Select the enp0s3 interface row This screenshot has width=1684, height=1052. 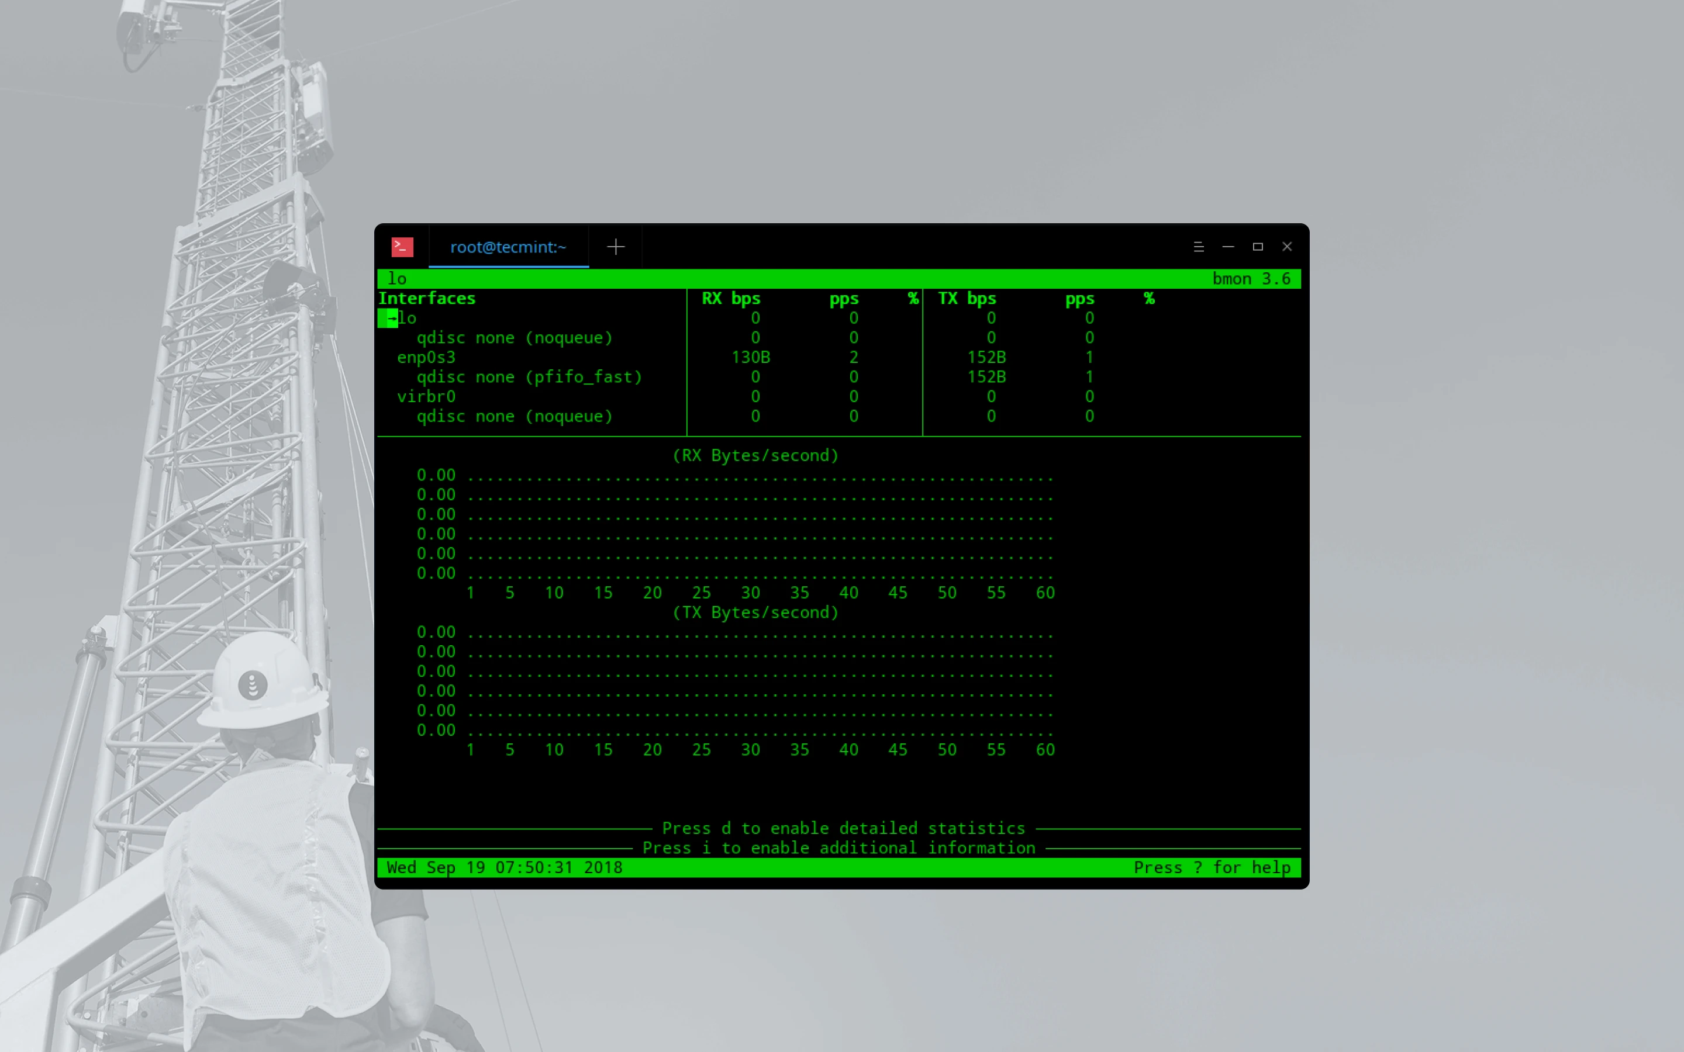click(x=426, y=358)
